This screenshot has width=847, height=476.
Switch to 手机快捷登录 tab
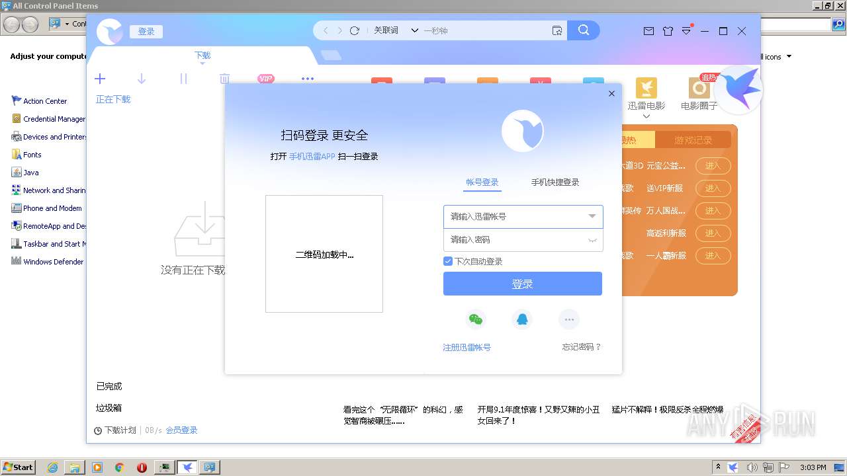[x=555, y=182]
